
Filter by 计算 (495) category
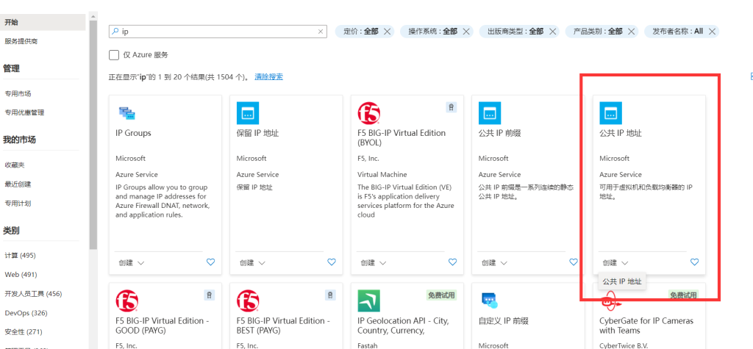pos(20,255)
